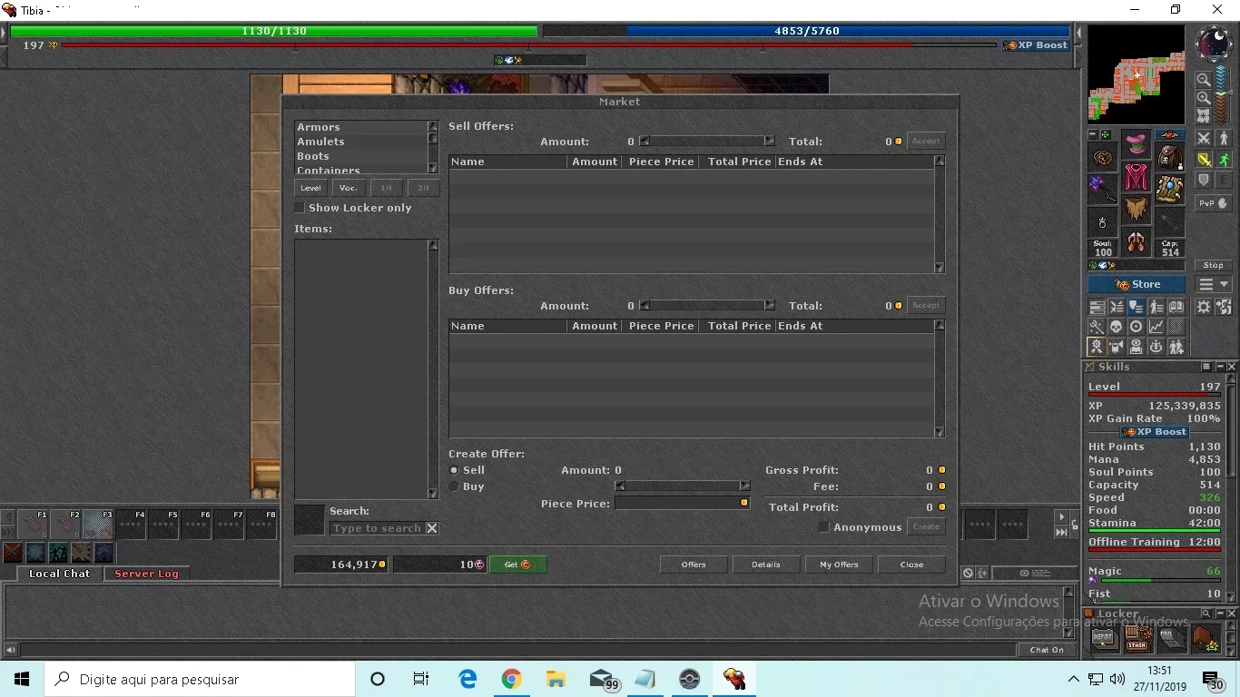Screen dimensions: 1240x697
Task: Open the world map icon under zoom buttons
Action: (x=1203, y=116)
